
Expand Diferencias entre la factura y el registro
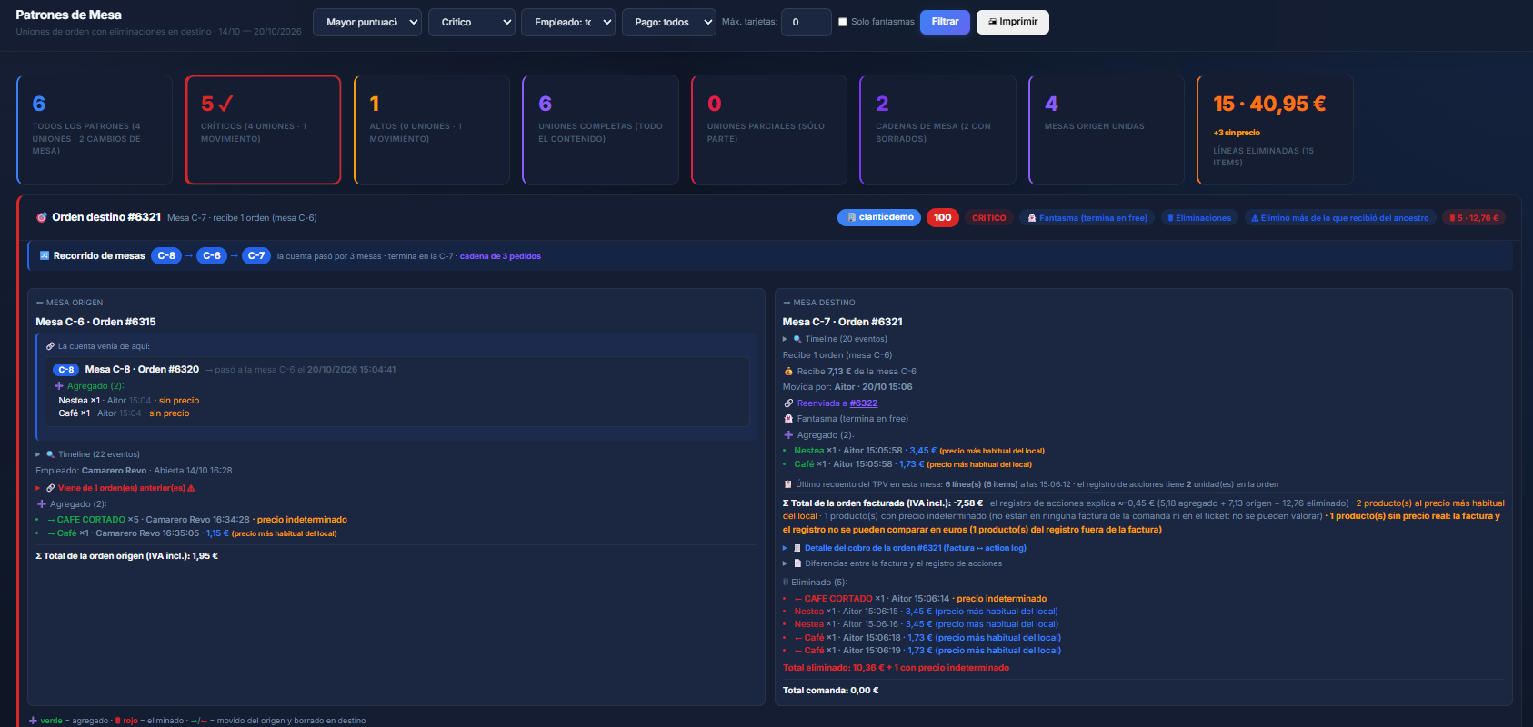pos(893,563)
